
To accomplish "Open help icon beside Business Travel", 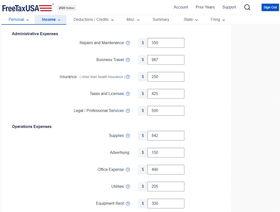I will pyautogui.click(x=128, y=60).
